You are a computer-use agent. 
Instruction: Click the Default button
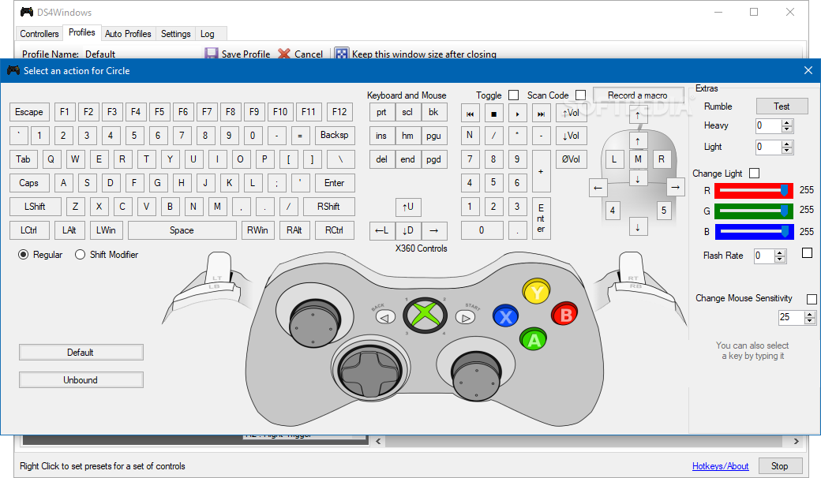click(x=81, y=353)
